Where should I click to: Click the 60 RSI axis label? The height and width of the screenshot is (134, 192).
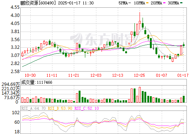(x=17, y=122)
